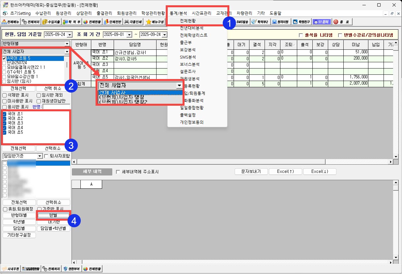Open 사내우편 in the bottom bar

(x=11, y=269)
